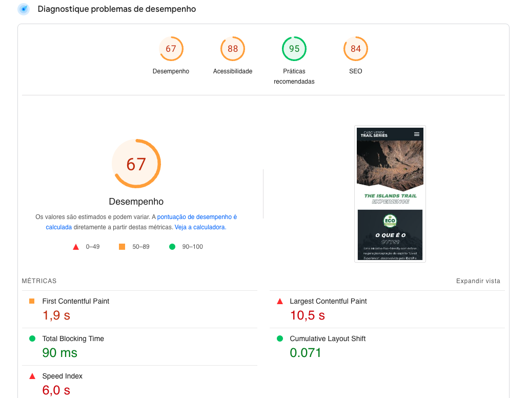This screenshot has height=398, width=528.
Task: Select the 67 Desempenho score gauge
Action: point(171,49)
